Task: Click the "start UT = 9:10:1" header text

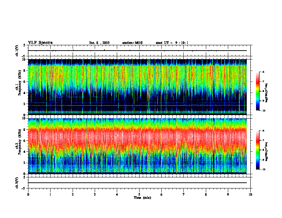Action: (172, 43)
